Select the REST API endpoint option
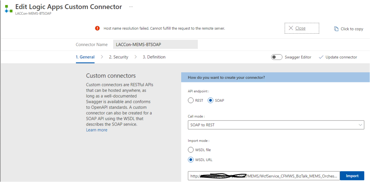This screenshot has width=370, height=182. pos(191,100)
